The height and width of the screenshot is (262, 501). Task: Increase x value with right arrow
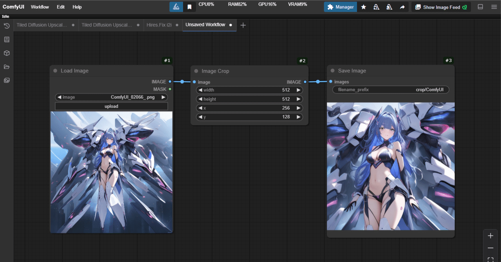(299, 108)
